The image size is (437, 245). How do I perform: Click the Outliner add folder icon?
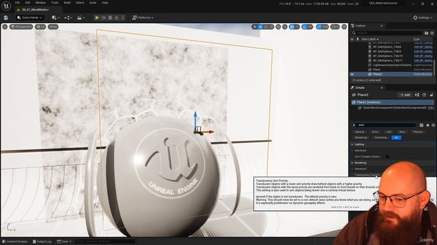(x=426, y=33)
